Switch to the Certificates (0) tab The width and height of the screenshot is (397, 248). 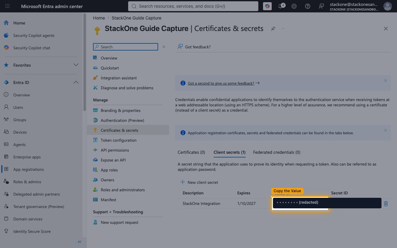pos(191,152)
